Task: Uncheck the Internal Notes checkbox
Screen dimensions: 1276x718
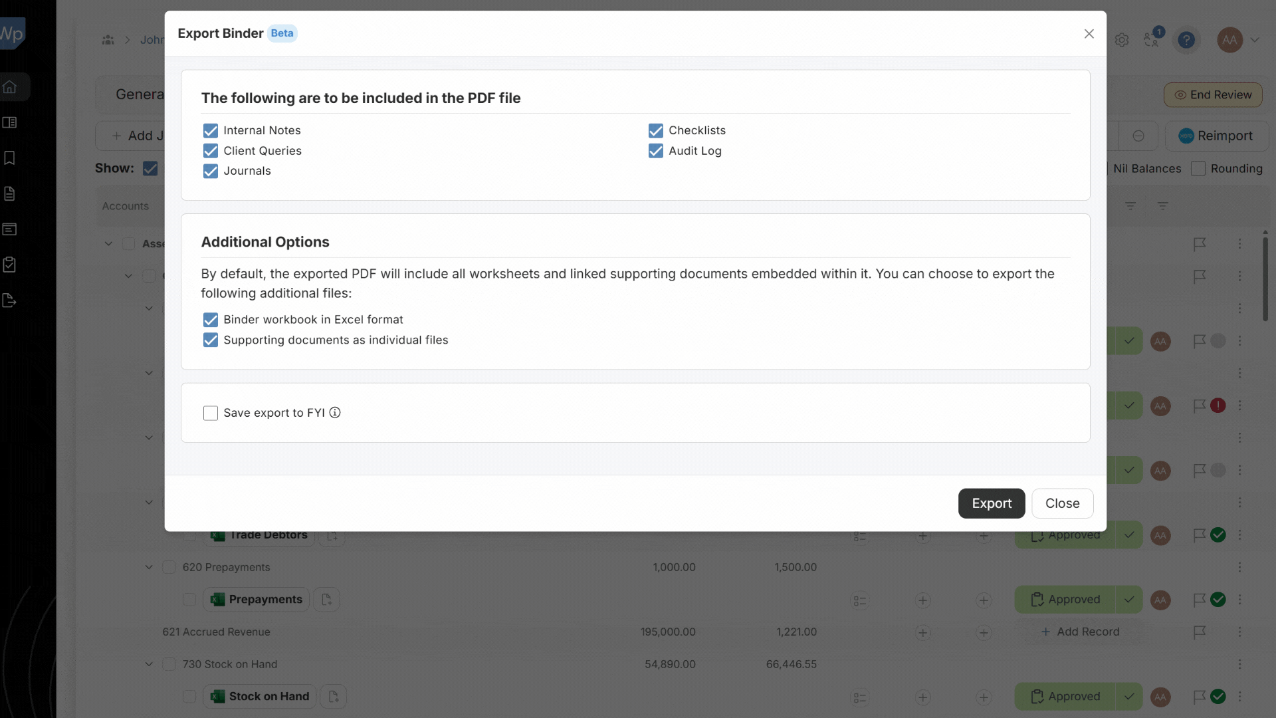Action: [211, 130]
